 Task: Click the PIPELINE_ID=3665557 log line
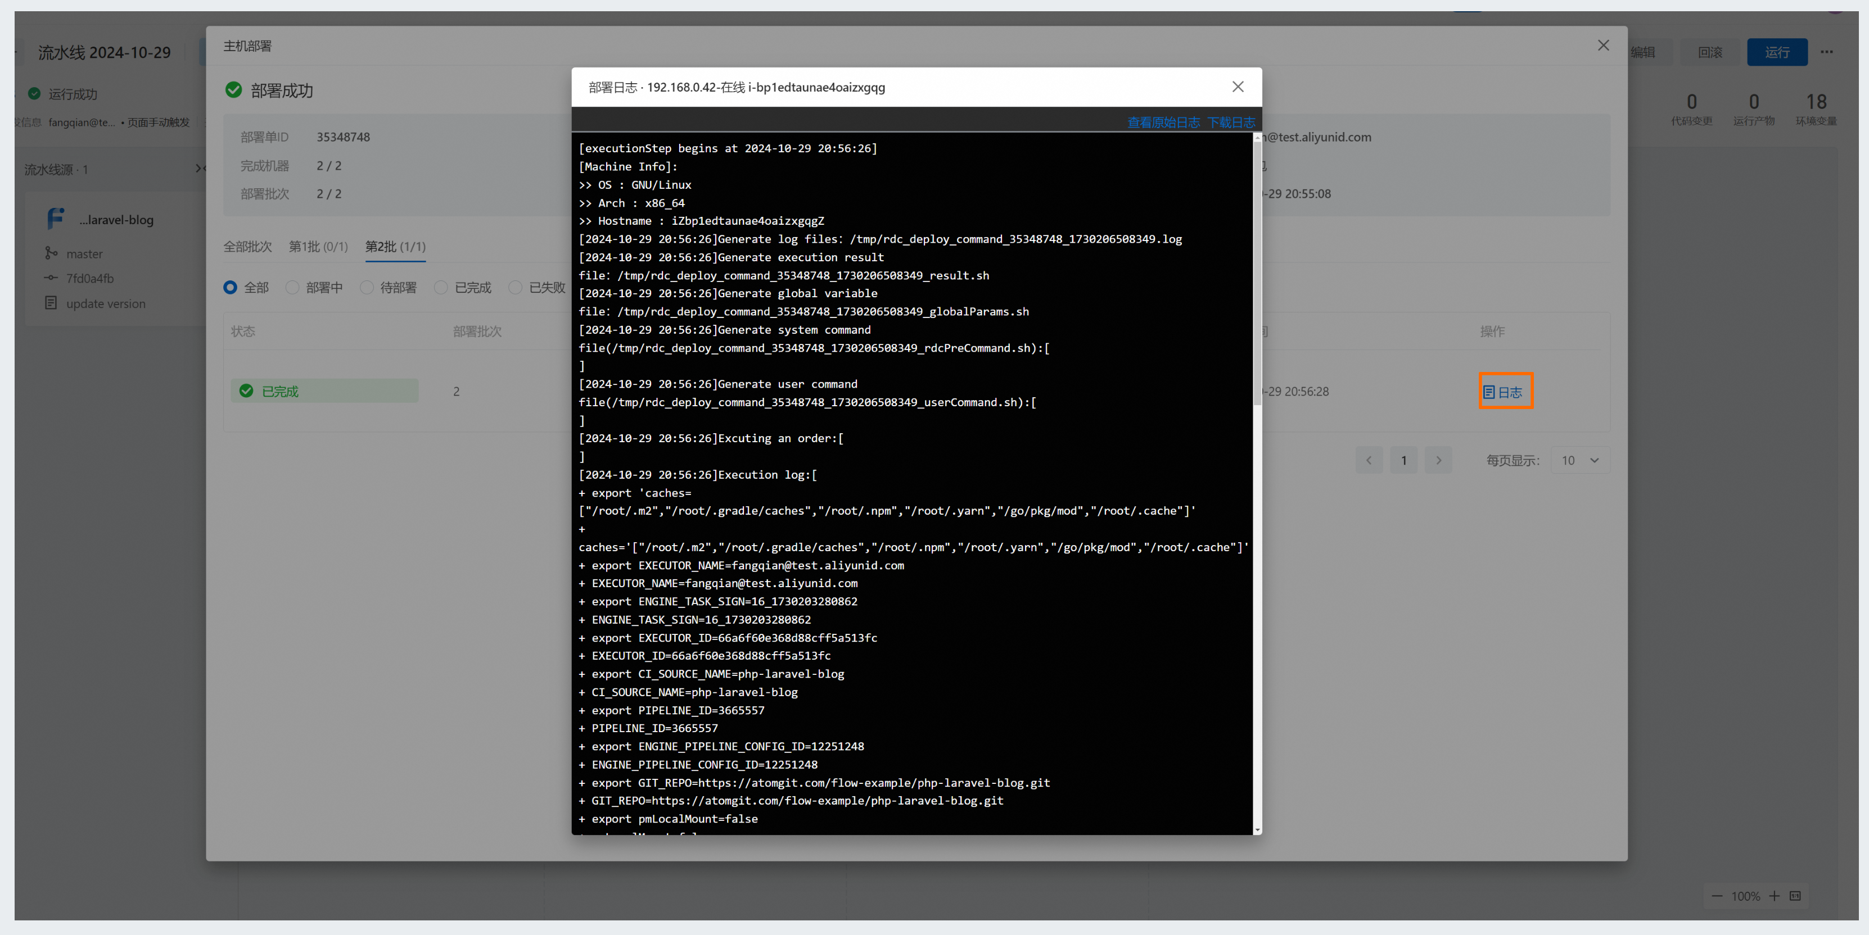point(648,728)
